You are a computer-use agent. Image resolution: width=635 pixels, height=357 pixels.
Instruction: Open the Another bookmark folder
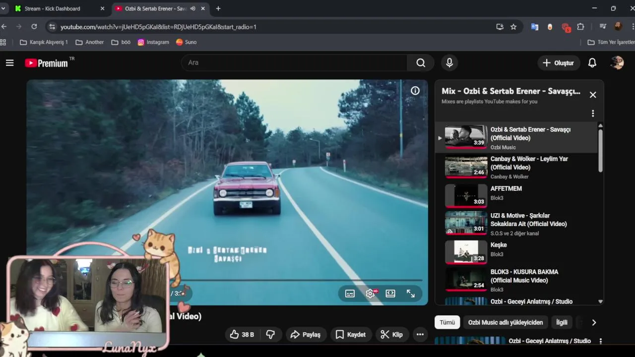click(x=89, y=42)
